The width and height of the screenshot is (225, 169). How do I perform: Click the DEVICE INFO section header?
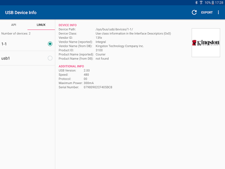tap(68, 25)
